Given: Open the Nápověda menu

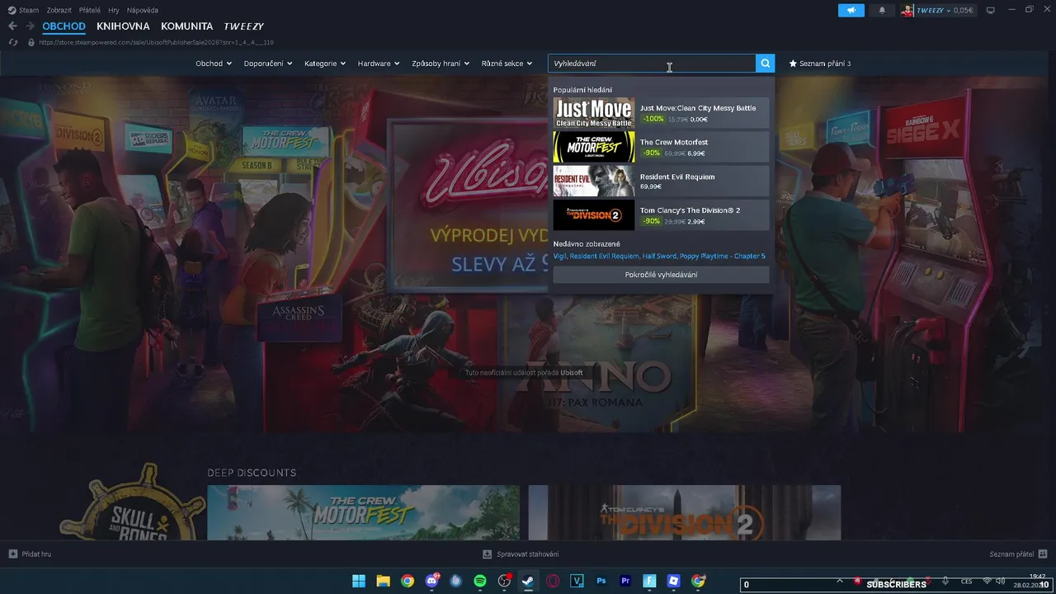Looking at the screenshot, I should pos(143,10).
